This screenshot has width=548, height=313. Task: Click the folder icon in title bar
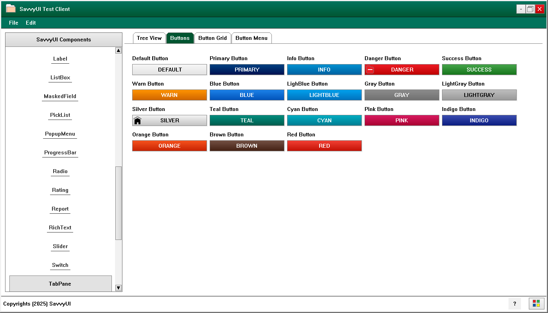[11, 9]
